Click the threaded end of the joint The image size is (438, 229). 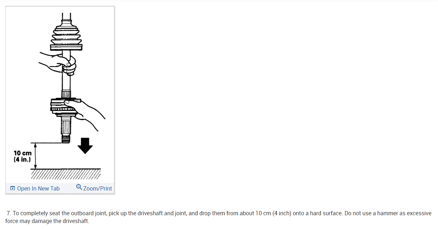[66, 139]
